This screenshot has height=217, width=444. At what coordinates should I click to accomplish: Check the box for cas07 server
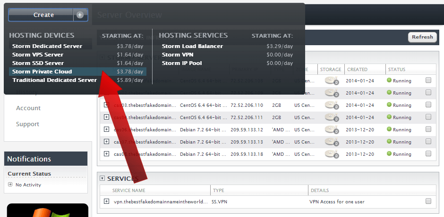click(428, 142)
